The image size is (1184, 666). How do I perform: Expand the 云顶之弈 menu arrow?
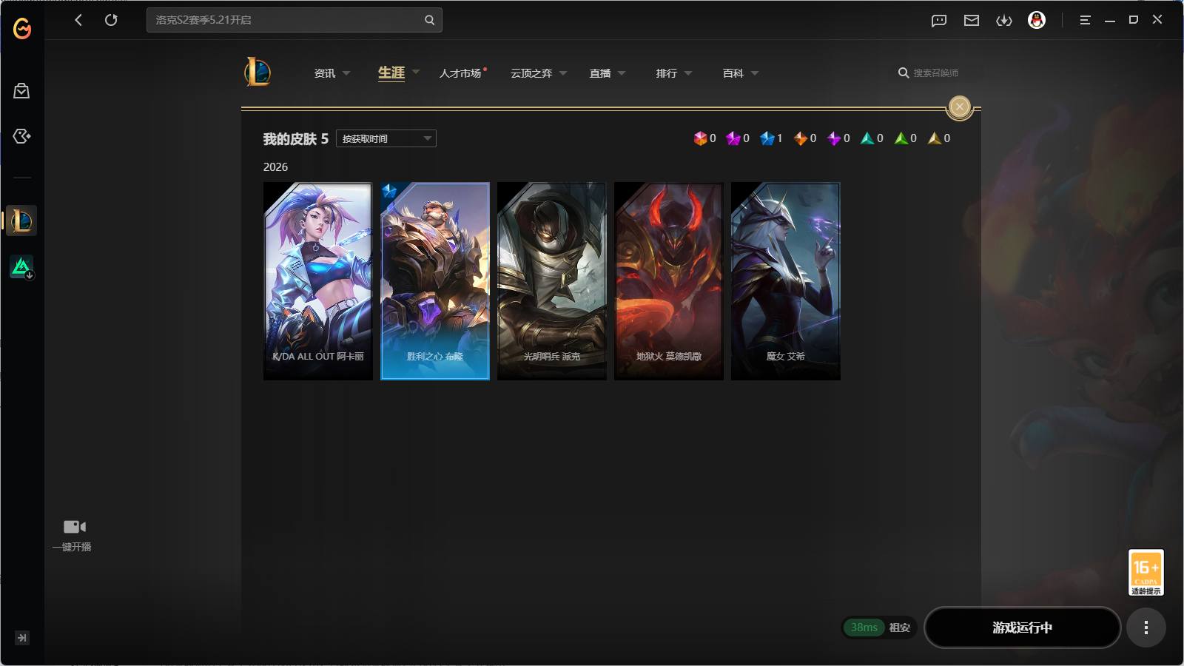point(563,73)
